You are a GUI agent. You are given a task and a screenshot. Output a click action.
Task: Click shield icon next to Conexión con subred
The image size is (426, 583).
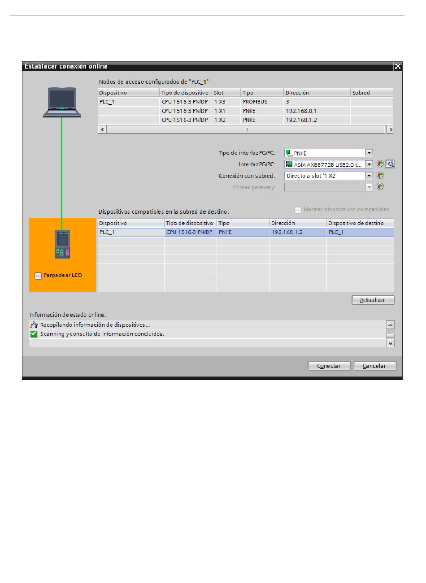click(x=380, y=176)
